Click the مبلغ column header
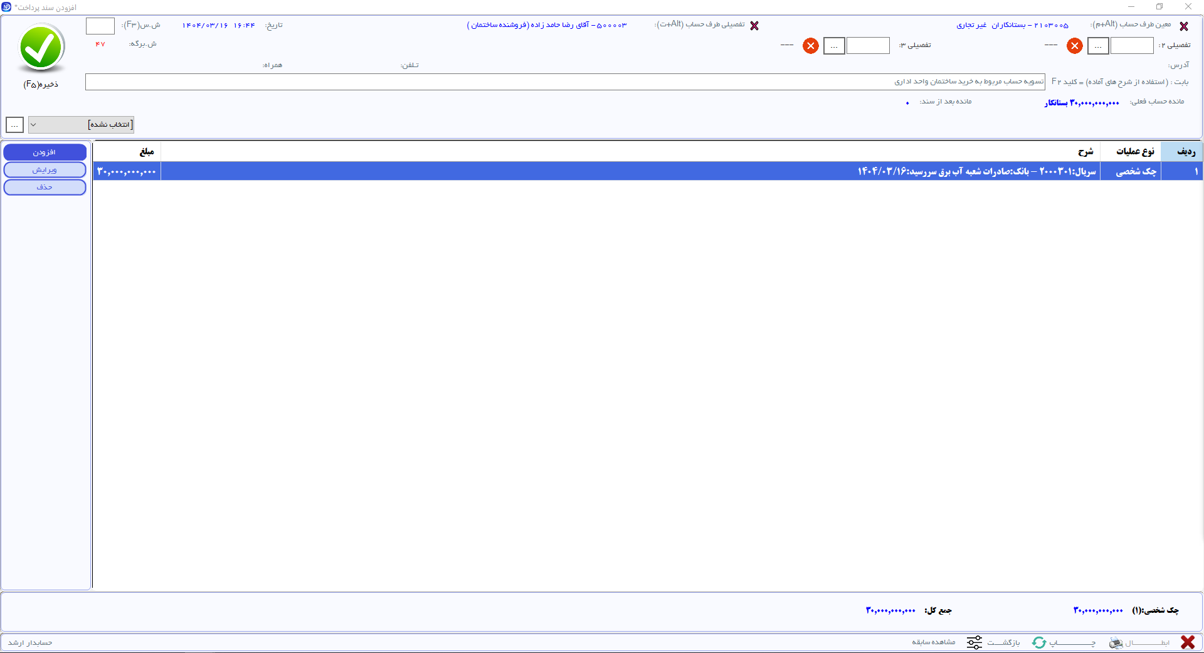Image resolution: width=1204 pixels, height=653 pixels. pyautogui.click(x=127, y=152)
